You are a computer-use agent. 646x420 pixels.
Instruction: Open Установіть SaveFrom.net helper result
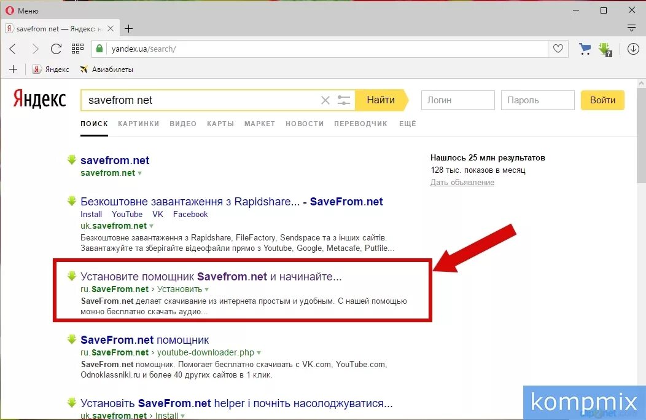coord(236,403)
